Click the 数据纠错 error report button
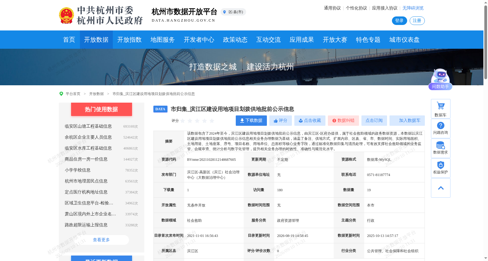 pyautogui.click(x=343, y=121)
